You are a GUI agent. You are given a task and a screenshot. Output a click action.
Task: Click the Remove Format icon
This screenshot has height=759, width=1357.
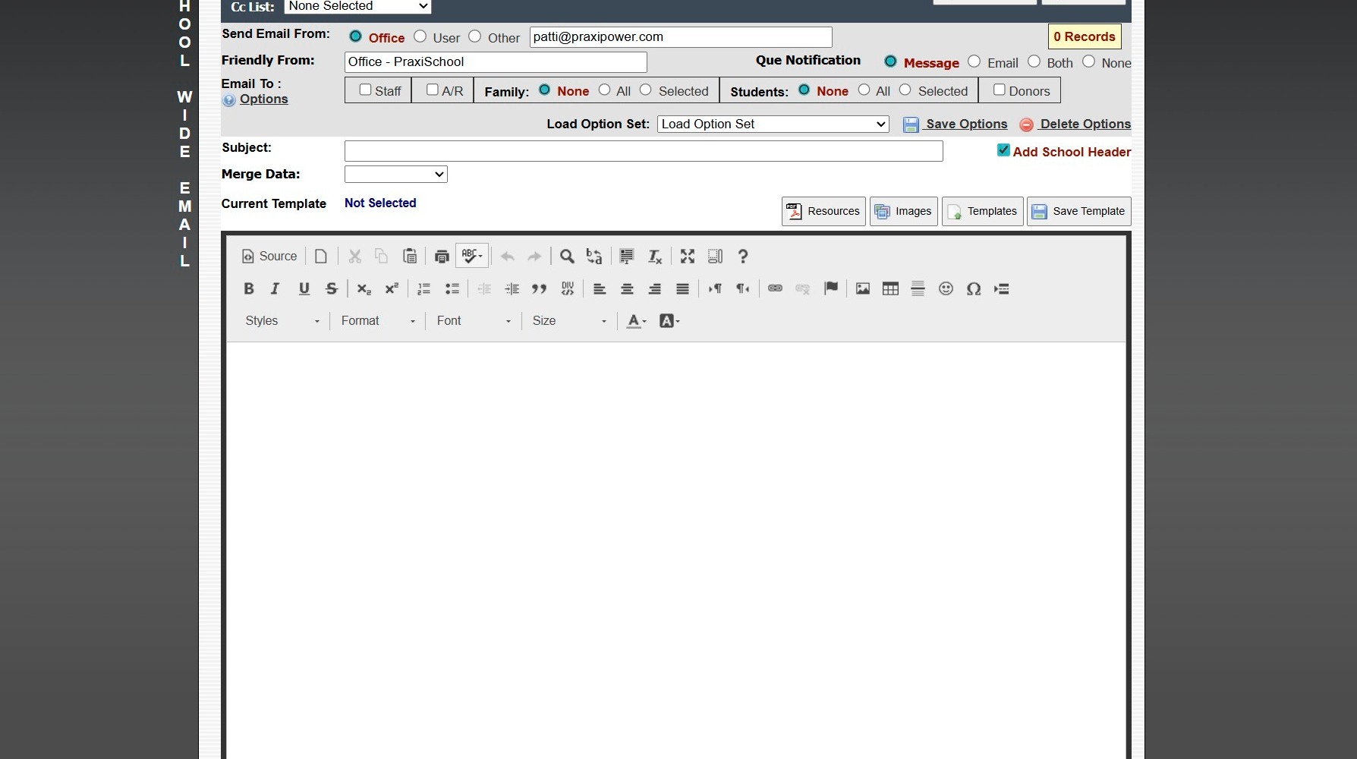(655, 257)
